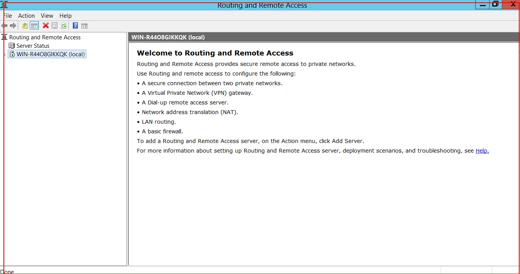Image resolution: width=520 pixels, height=274 pixels.
Task: Click the Help link in welcome text
Action: pyautogui.click(x=482, y=151)
